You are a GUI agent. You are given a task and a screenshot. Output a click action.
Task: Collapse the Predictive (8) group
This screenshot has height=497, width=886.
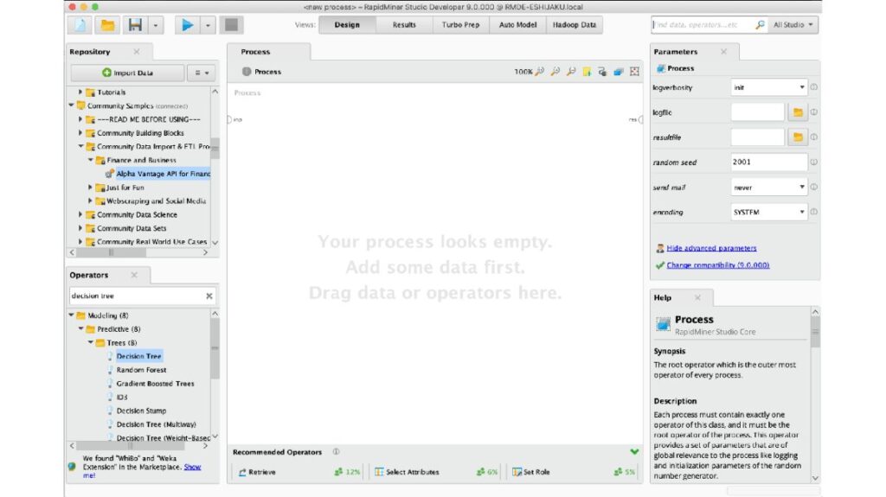click(x=80, y=328)
